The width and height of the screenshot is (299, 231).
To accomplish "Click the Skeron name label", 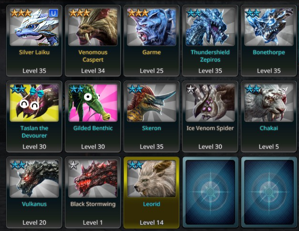I will 152,128.
